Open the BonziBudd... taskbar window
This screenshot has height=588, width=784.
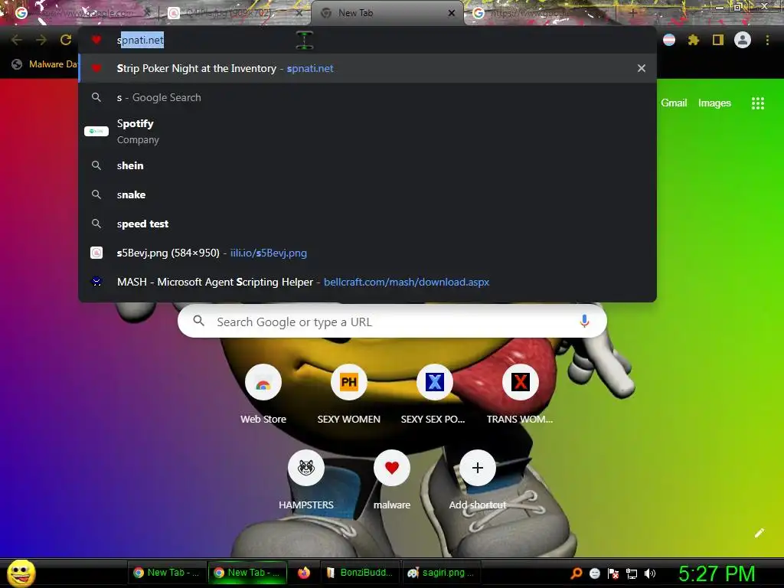click(359, 573)
